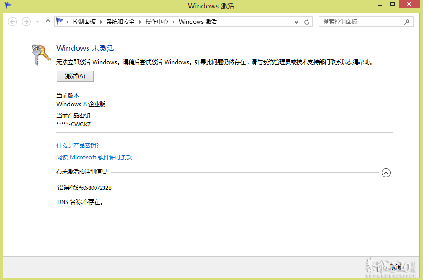
Task: Open 阅读 Microsoft 软件许可条款 link
Action: tap(94, 157)
